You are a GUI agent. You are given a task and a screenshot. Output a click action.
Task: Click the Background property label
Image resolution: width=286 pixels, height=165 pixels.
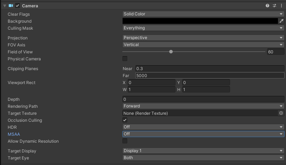[x=20, y=21]
